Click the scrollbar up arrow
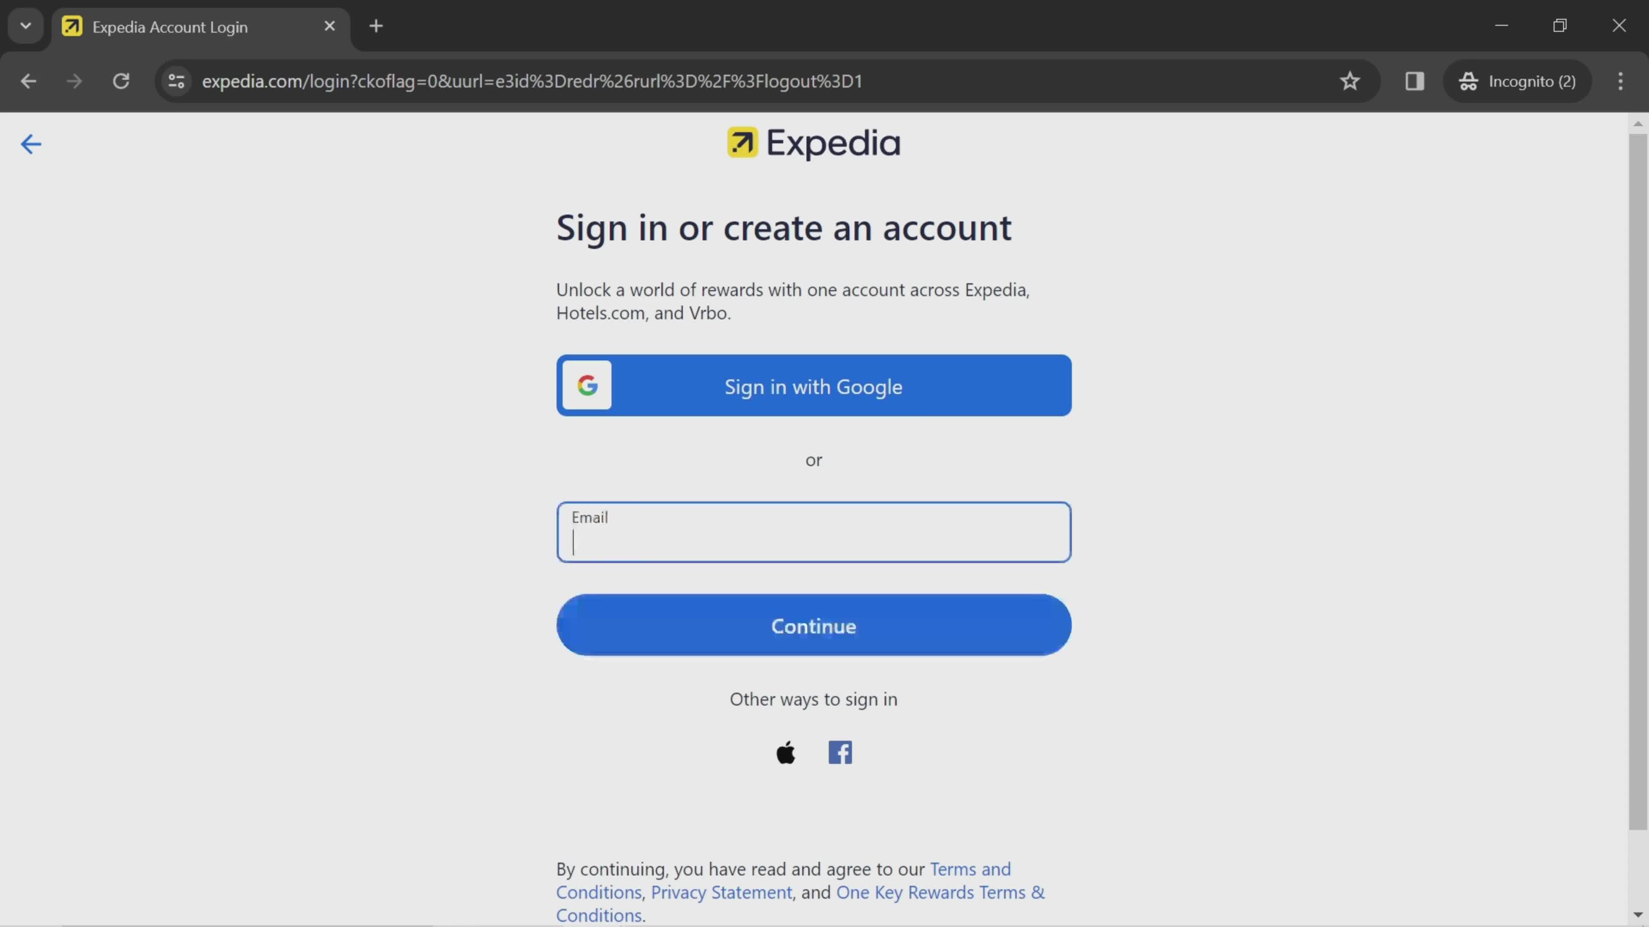Viewport: 1649px width, 927px height. [x=1637, y=124]
